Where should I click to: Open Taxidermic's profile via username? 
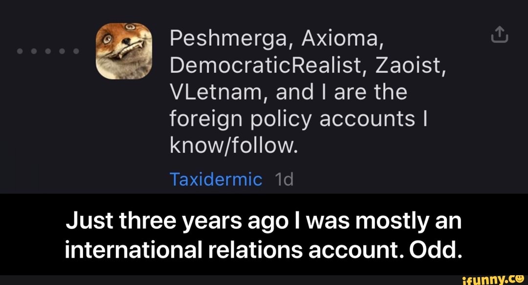tap(216, 179)
